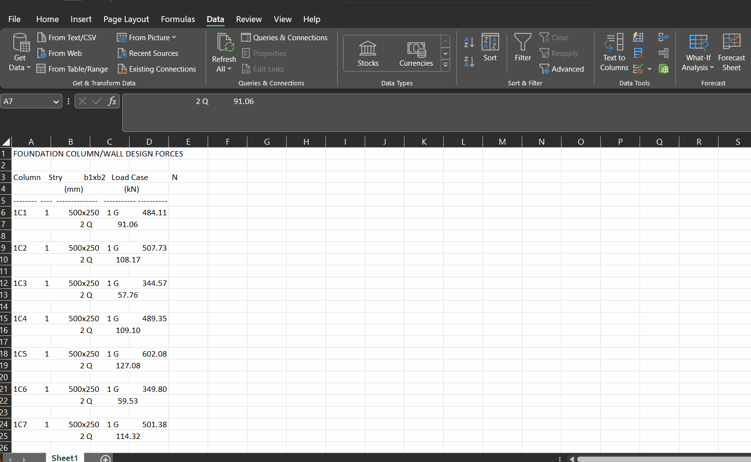Click the Remove Duplicates icon
The width and height of the screenshot is (751, 462).
638,53
